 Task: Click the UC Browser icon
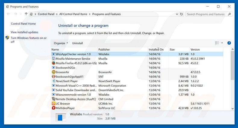pos(54,104)
